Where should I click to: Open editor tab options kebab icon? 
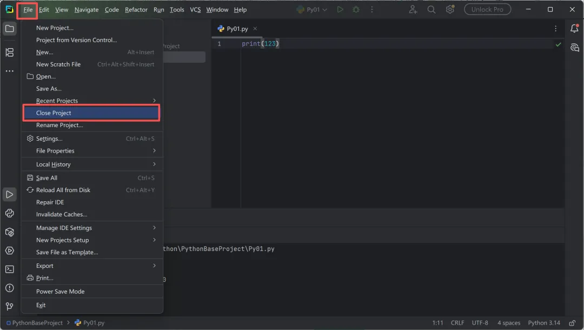555,29
